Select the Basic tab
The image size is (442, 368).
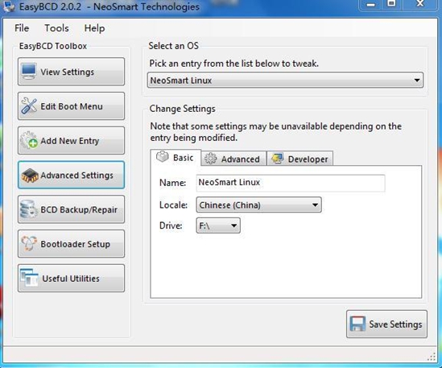(x=176, y=157)
